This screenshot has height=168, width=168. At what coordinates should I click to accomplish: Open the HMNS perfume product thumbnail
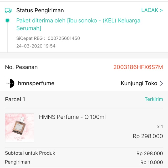point(19,128)
